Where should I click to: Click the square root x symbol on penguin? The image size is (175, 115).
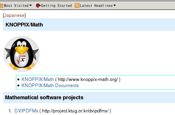coord(21,60)
